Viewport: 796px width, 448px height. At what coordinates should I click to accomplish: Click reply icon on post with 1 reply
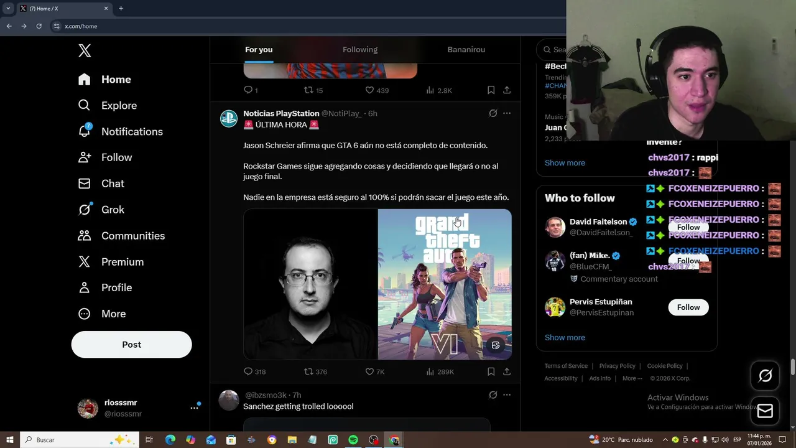[x=248, y=90]
